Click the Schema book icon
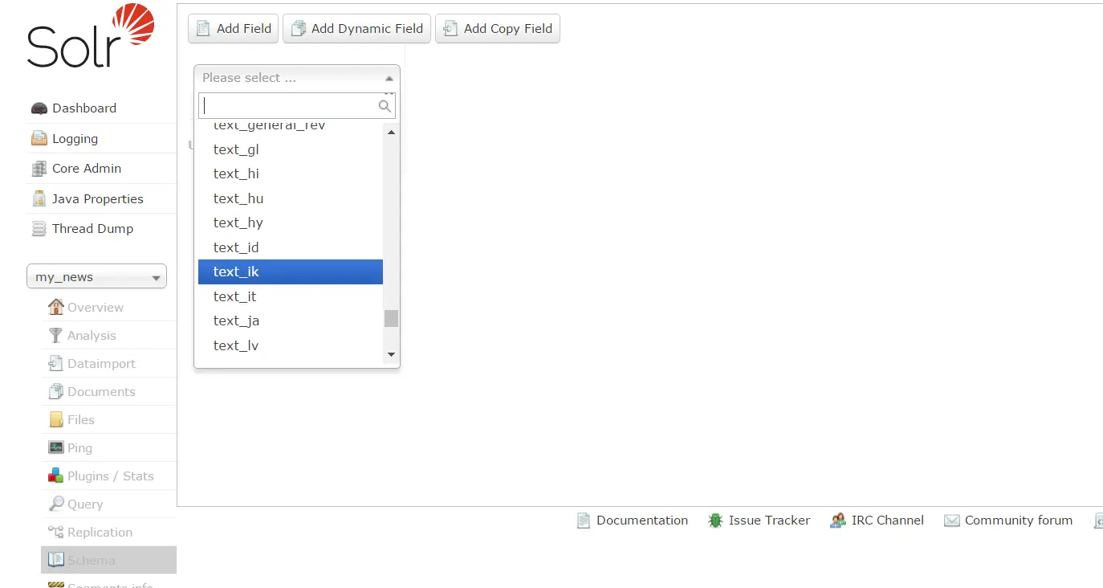 (55, 560)
